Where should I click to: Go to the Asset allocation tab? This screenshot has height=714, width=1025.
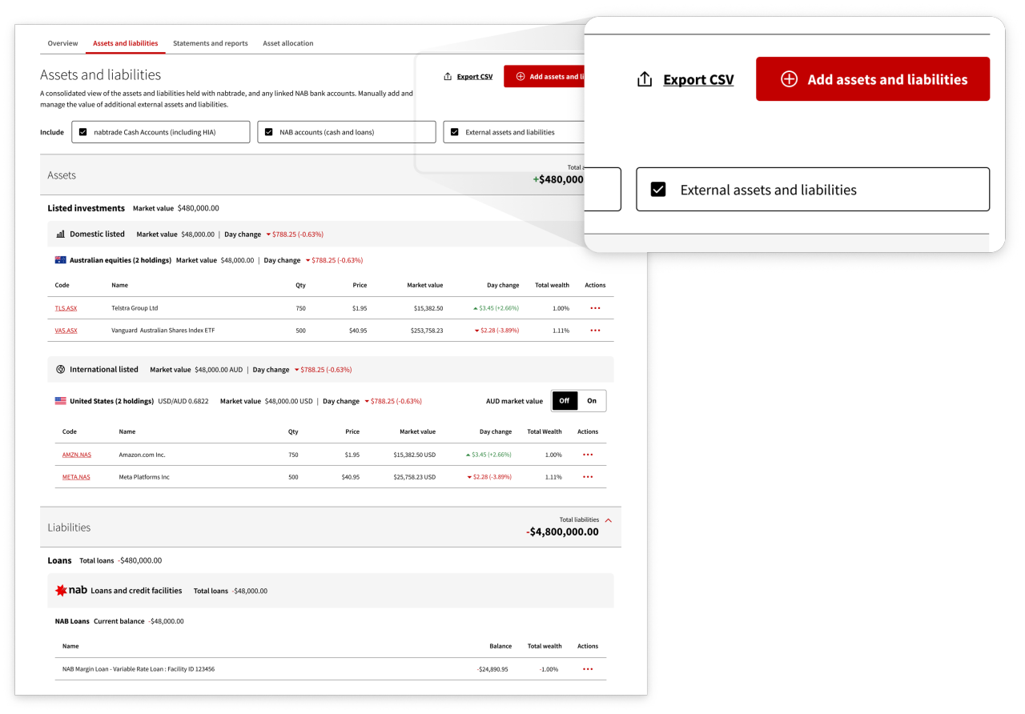[288, 43]
